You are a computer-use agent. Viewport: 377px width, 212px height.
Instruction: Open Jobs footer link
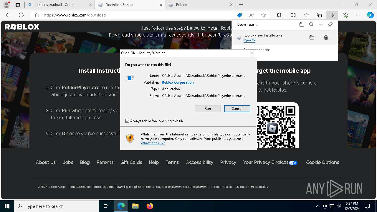pyautogui.click(x=68, y=162)
